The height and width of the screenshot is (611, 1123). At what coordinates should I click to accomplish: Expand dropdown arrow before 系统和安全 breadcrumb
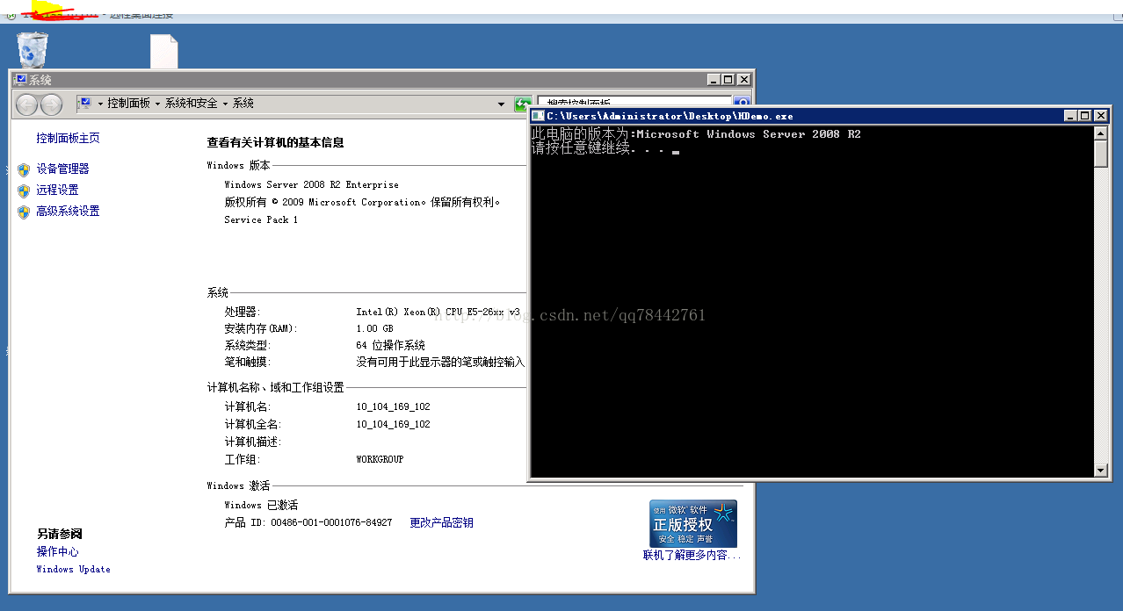click(157, 104)
